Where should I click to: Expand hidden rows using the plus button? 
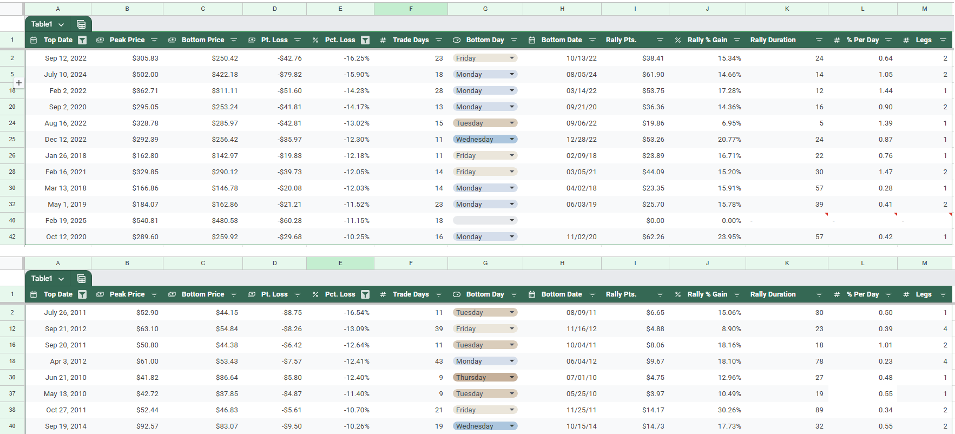click(x=19, y=83)
